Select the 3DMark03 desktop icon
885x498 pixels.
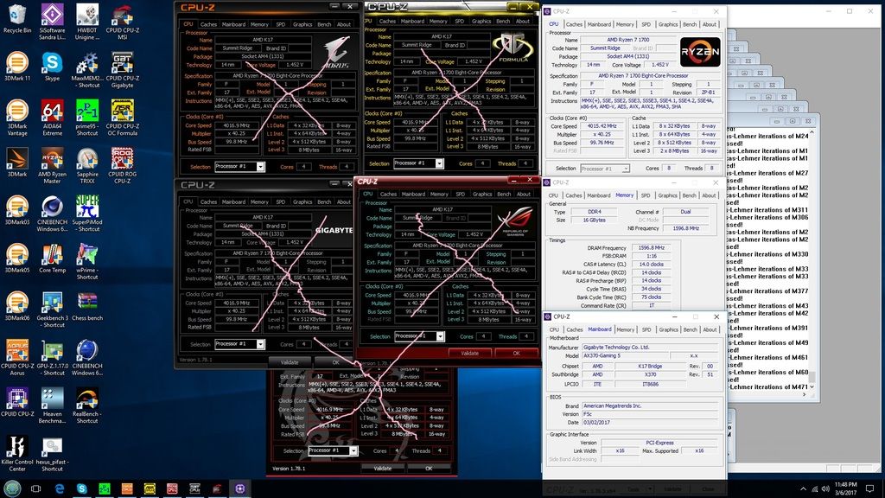(x=17, y=211)
